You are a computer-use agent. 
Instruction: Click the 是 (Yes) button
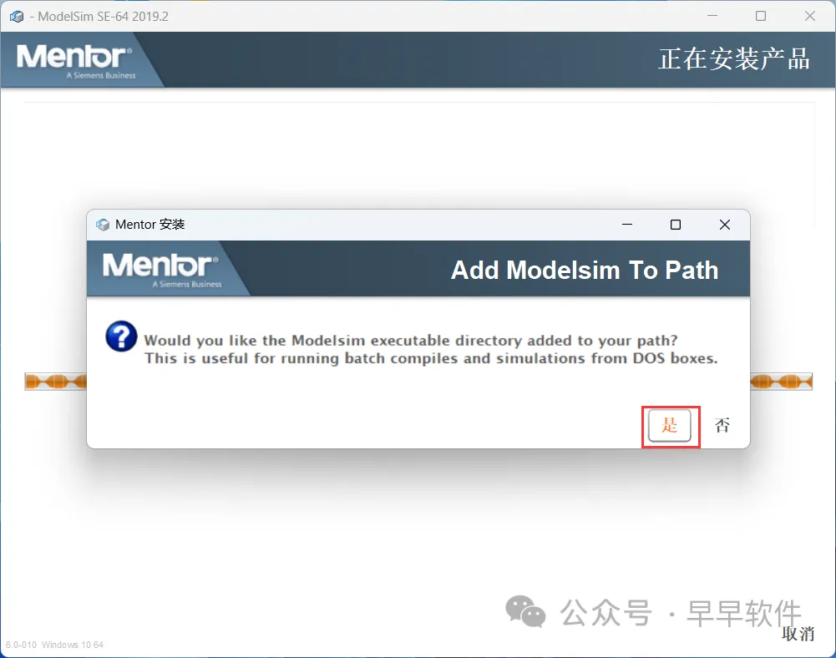coord(670,426)
